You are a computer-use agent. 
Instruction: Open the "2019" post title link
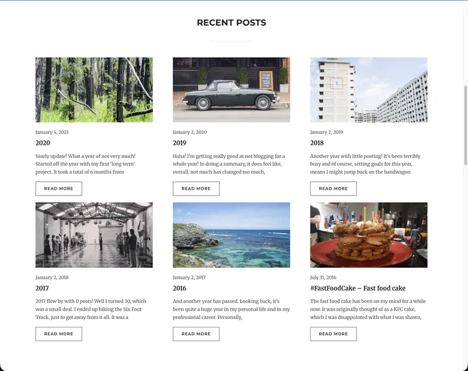[179, 143]
